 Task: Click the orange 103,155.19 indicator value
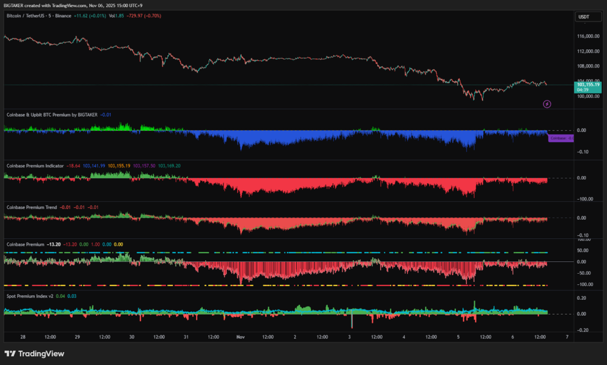[119, 166]
